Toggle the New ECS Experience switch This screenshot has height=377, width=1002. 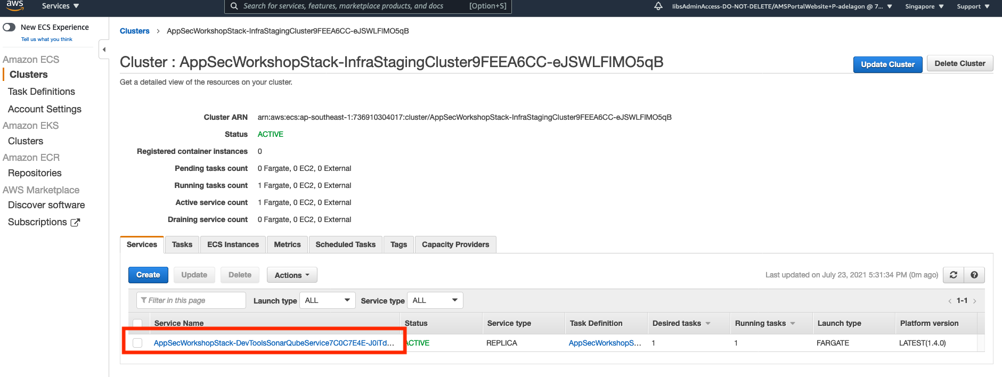tap(9, 27)
